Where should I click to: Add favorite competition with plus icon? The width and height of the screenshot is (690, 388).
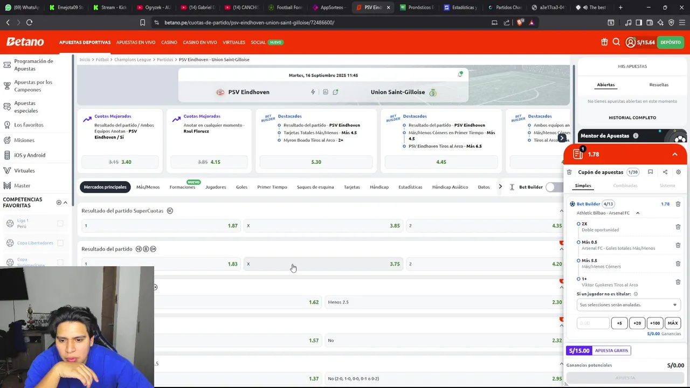pos(59,203)
